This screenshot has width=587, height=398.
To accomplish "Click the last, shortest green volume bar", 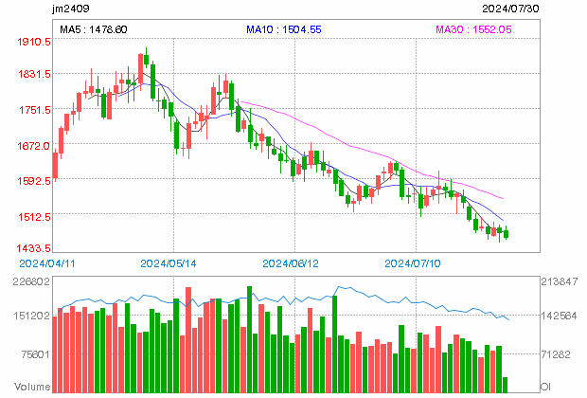I will (x=505, y=385).
